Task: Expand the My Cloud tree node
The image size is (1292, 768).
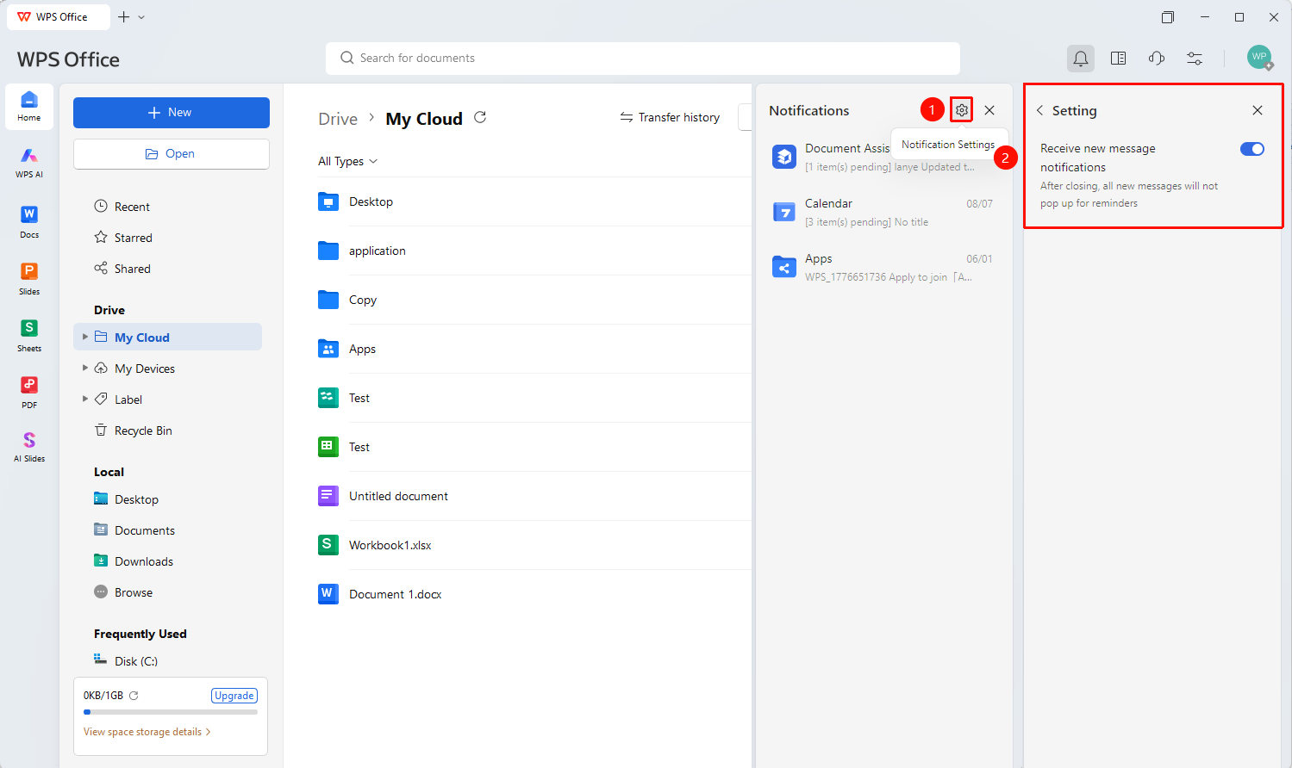Action: (x=85, y=337)
